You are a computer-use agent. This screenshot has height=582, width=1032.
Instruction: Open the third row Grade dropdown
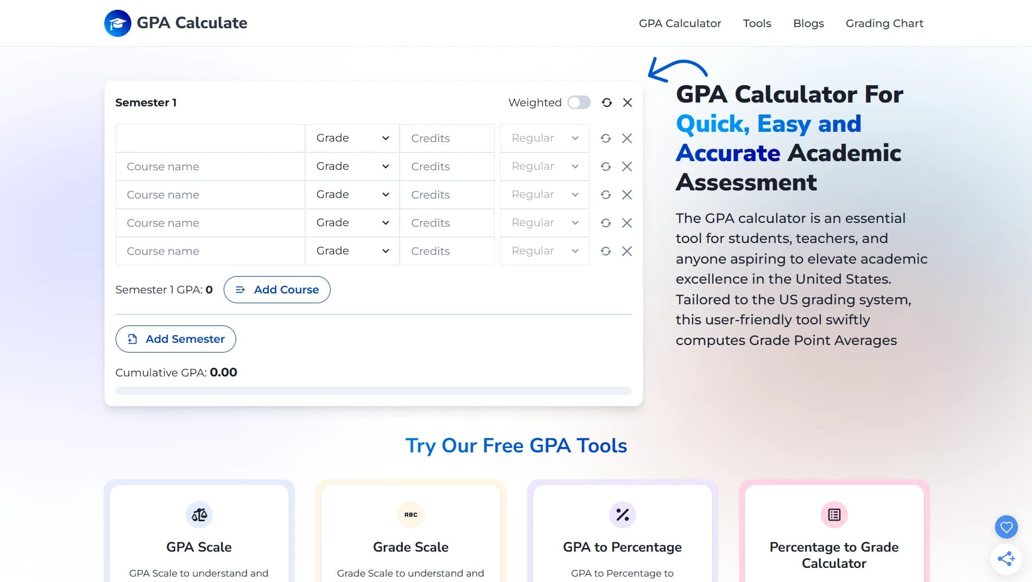click(352, 195)
